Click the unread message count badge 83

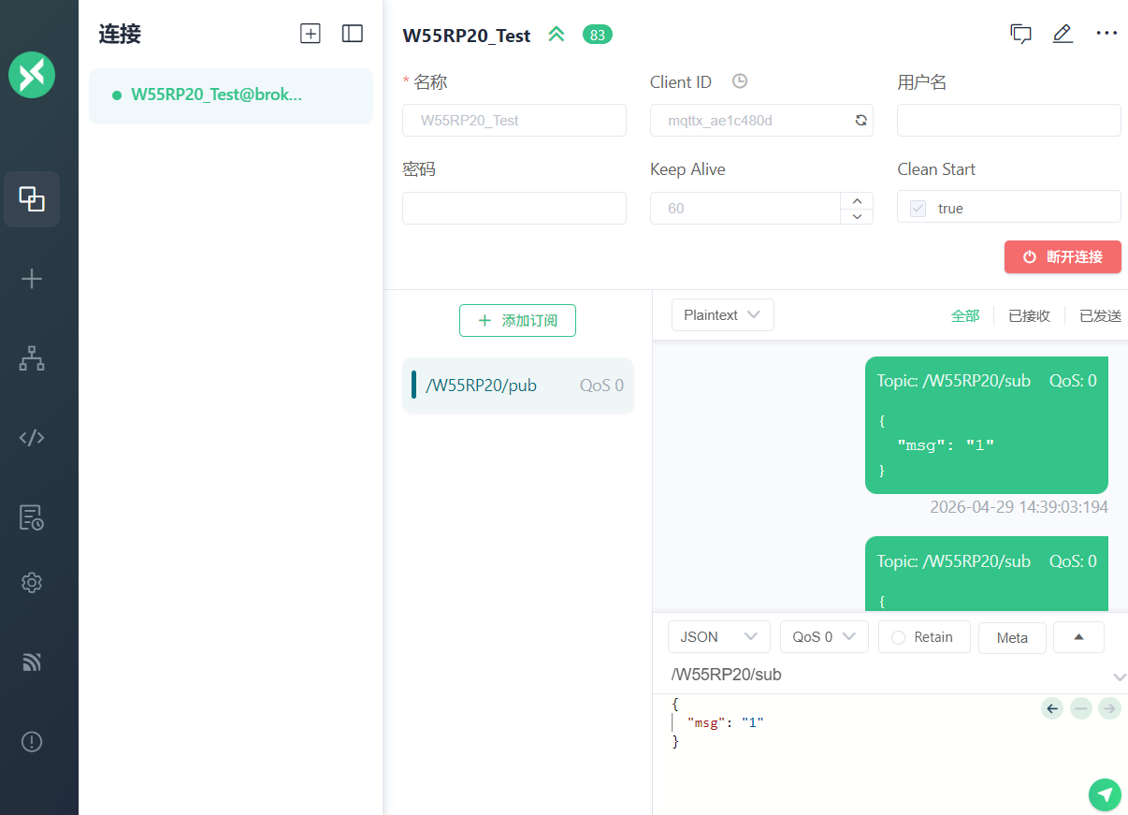(x=598, y=35)
